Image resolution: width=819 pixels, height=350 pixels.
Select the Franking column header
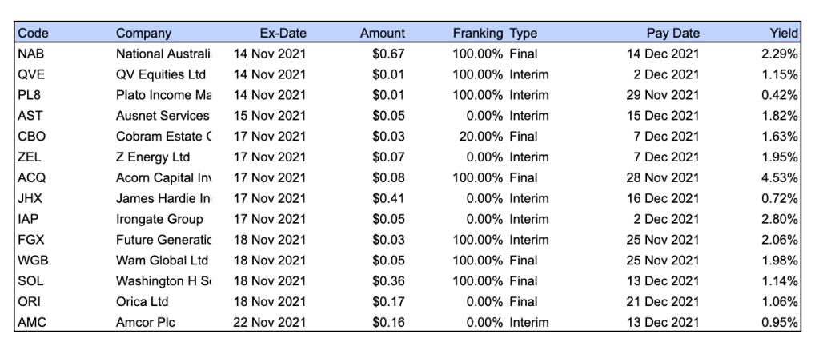478,34
